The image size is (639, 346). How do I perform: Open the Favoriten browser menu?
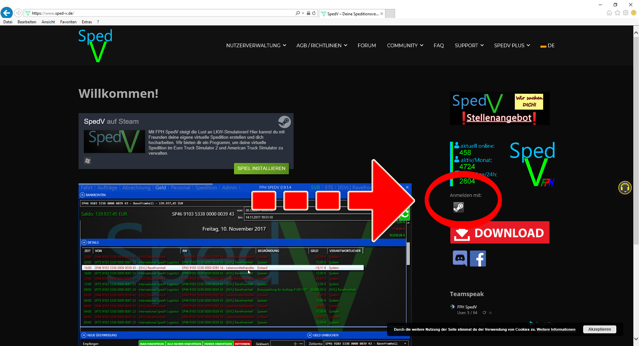(68, 22)
